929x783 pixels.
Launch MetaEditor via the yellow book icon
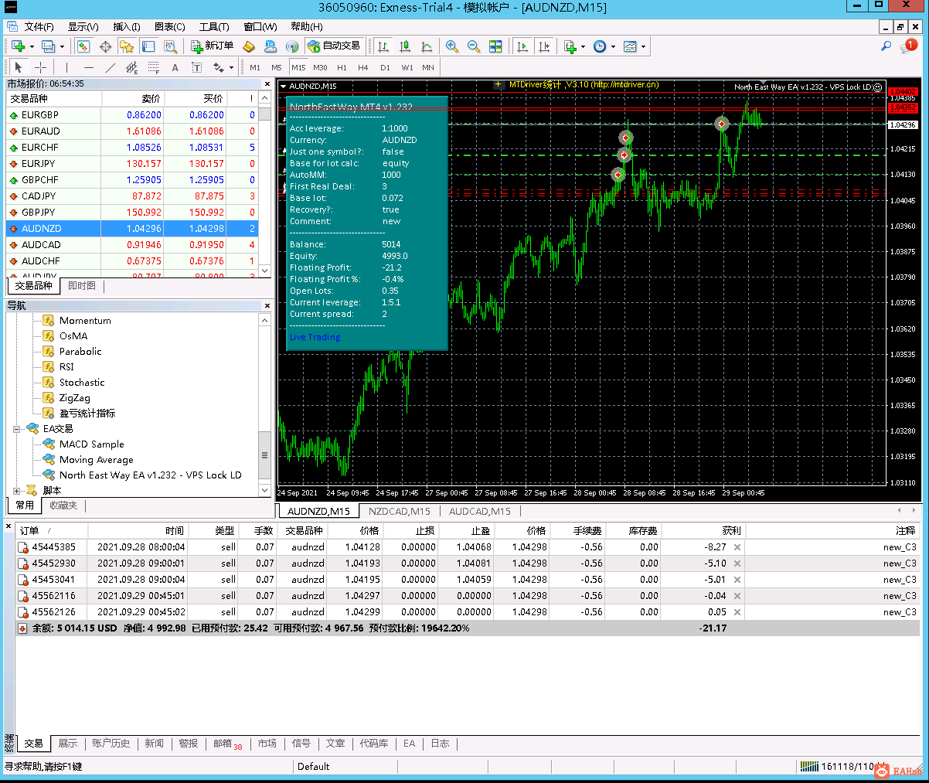(x=249, y=46)
